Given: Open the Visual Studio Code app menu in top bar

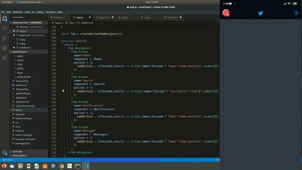Looking at the screenshot, I should (29, 2).
